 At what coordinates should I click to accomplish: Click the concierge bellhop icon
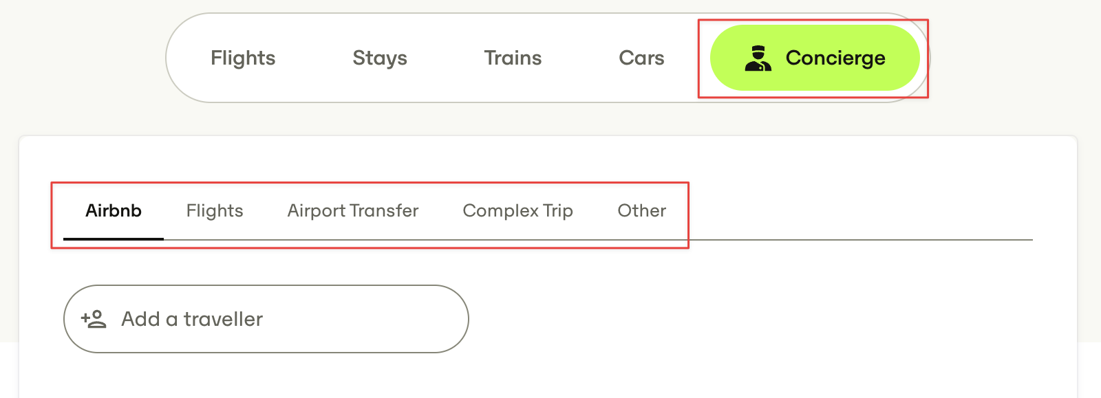pyautogui.click(x=758, y=58)
